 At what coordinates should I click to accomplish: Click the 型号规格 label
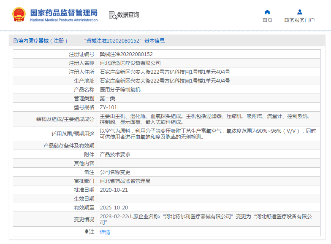(x=84, y=107)
